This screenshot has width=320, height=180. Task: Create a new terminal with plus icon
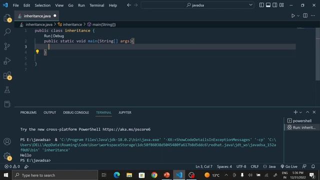point(295,112)
